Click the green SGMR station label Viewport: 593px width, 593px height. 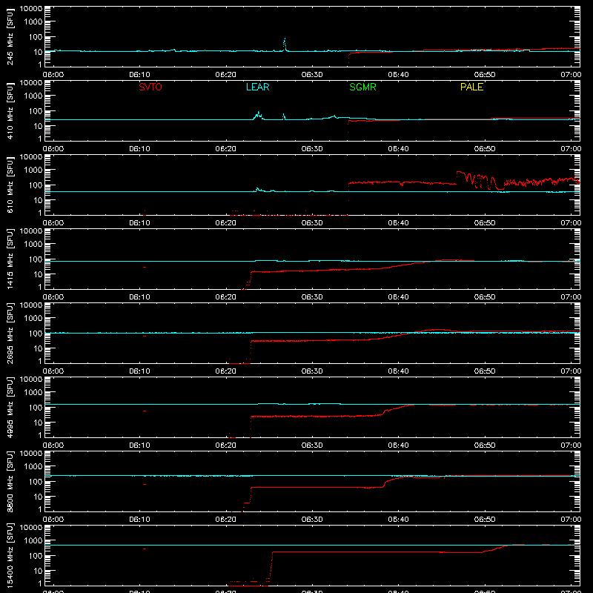click(x=362, y=87)
